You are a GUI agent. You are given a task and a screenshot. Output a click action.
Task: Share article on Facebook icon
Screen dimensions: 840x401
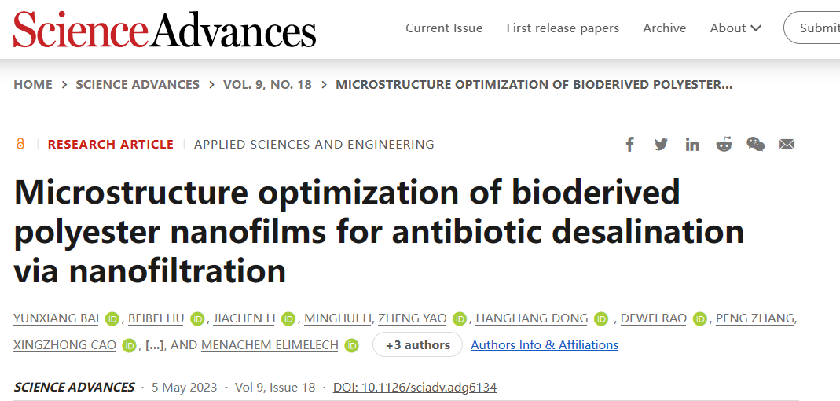tap(630, 144)
